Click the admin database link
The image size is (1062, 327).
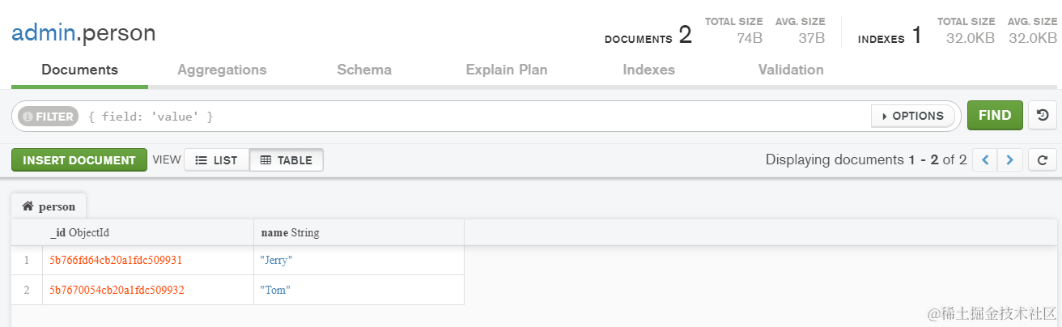tap(42, 33)
